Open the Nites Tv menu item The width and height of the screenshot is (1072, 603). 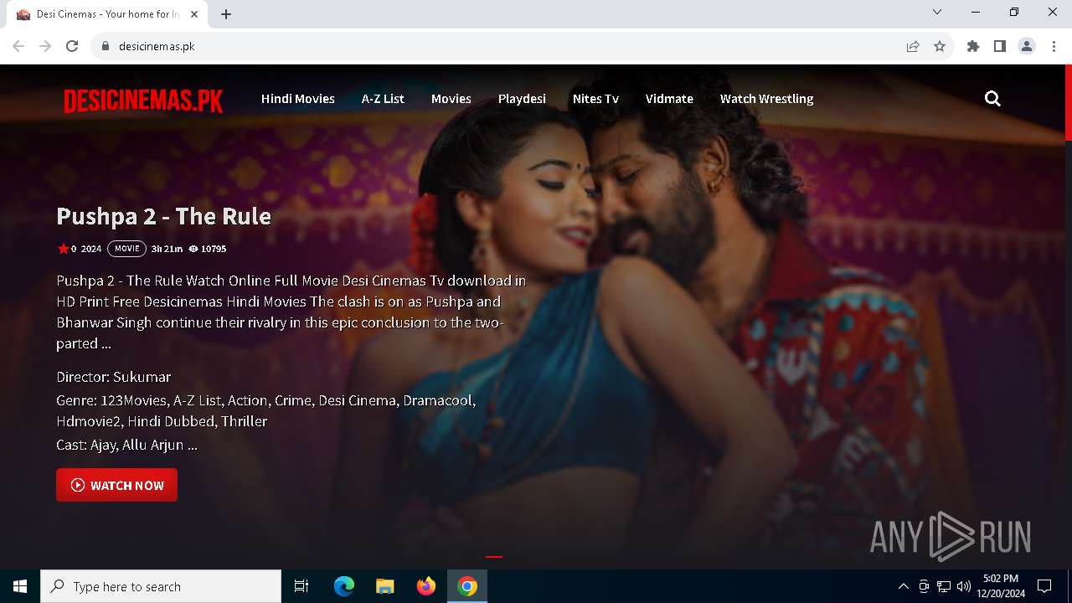[x=595, y=99]
